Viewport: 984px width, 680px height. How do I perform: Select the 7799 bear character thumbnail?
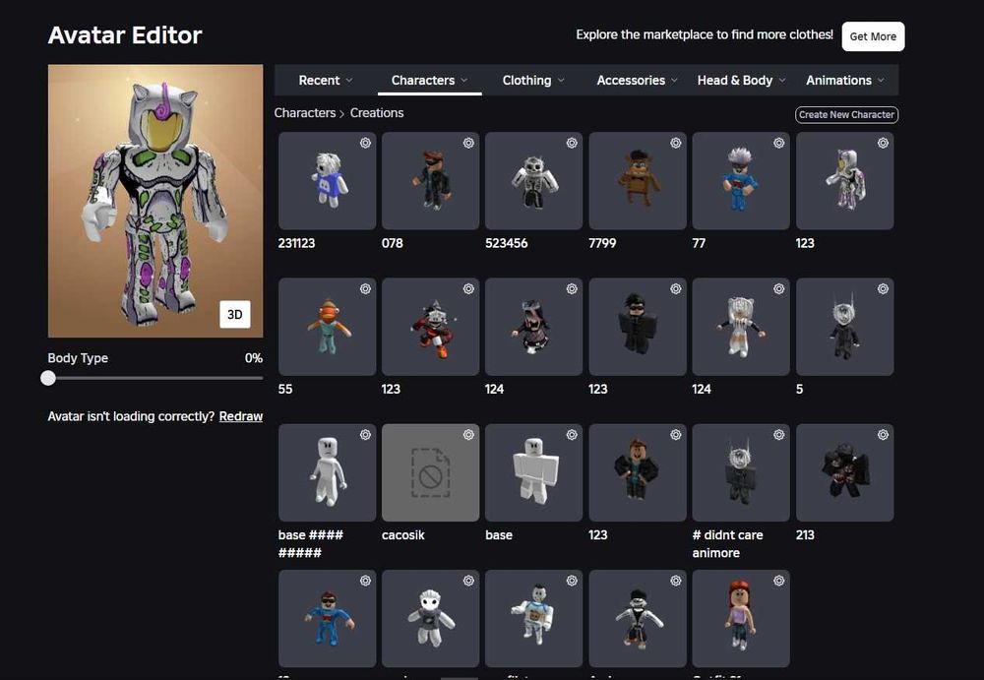click(638, 181)
